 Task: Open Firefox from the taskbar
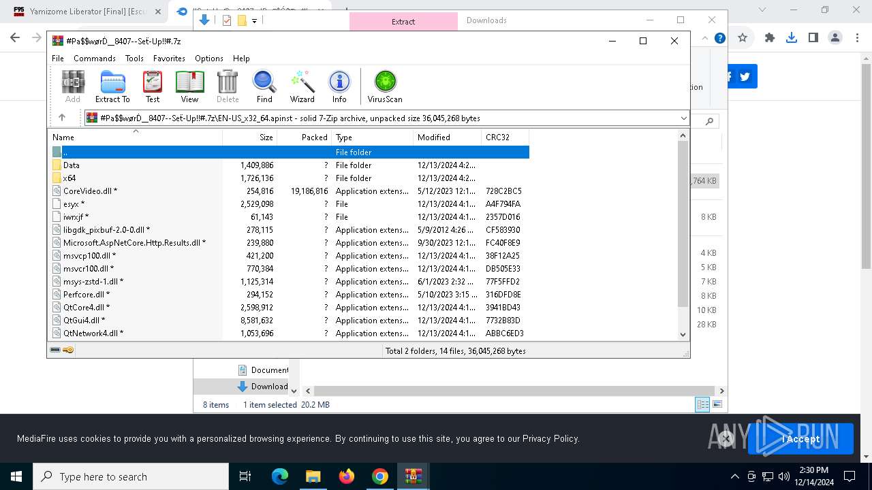(x=347, y=476)
